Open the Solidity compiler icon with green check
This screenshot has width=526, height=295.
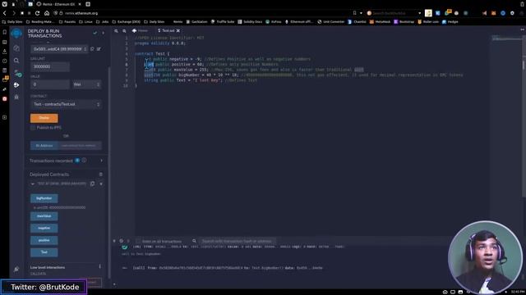(17, 73)
